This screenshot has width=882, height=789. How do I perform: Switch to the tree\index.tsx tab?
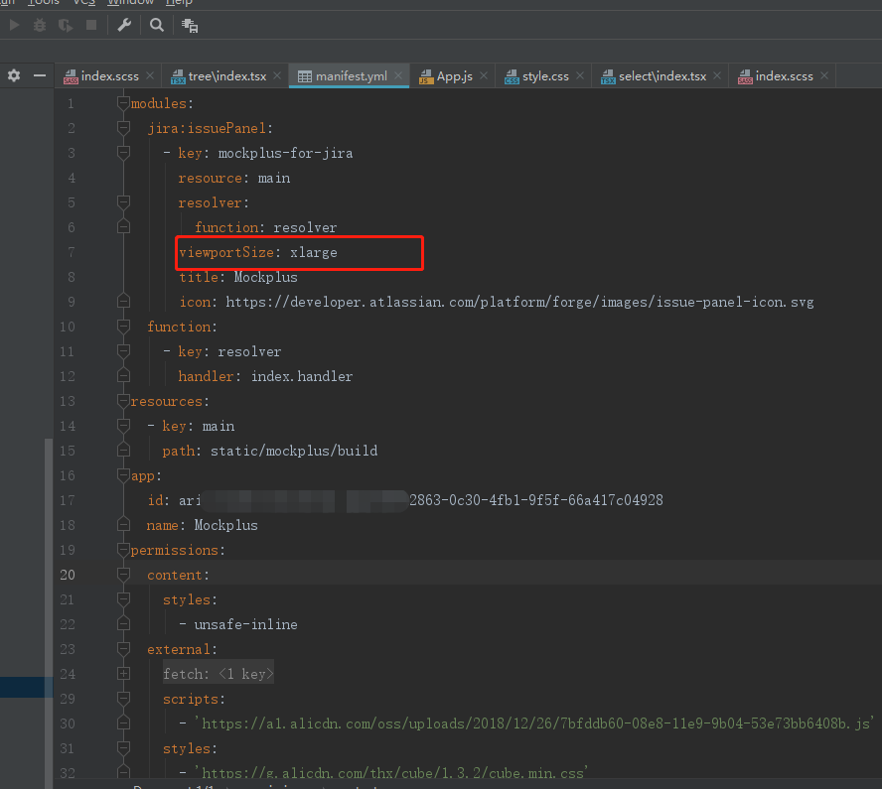tap(226, 75)
